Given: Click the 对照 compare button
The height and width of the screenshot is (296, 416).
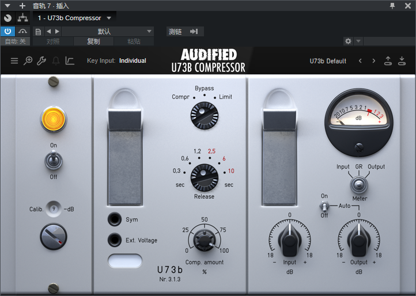Looking at the screenshot, I should (53, 41).
